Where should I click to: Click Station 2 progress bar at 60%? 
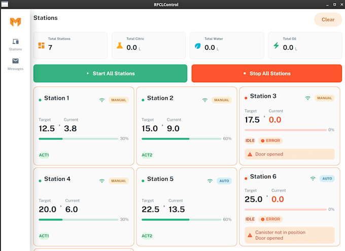tap(182, 139)
